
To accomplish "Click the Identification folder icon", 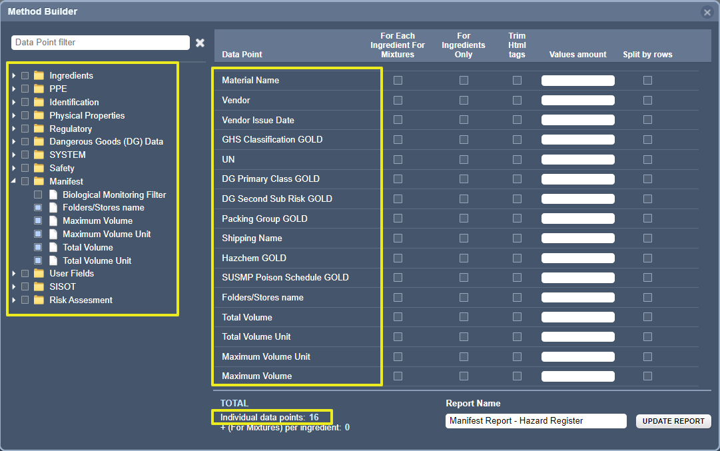I will pos(41,102).
